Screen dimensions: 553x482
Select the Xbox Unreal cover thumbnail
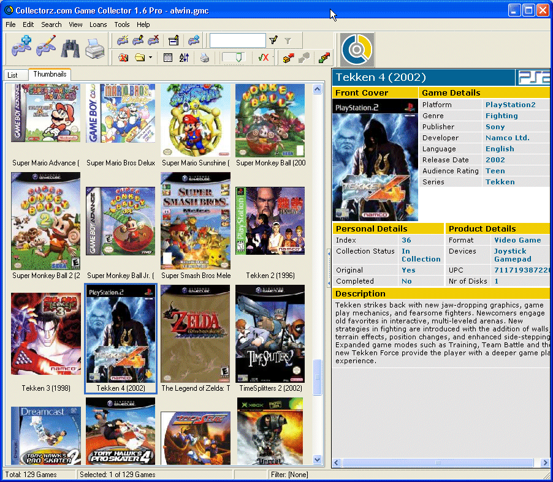pyautogui.click(x=270, y=431)
